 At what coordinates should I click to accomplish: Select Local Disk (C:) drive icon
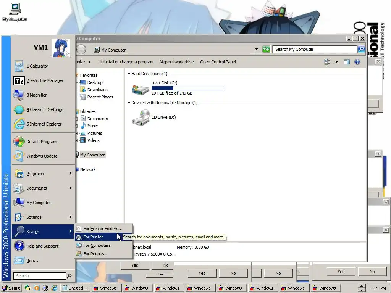click(x=141, y=90)
